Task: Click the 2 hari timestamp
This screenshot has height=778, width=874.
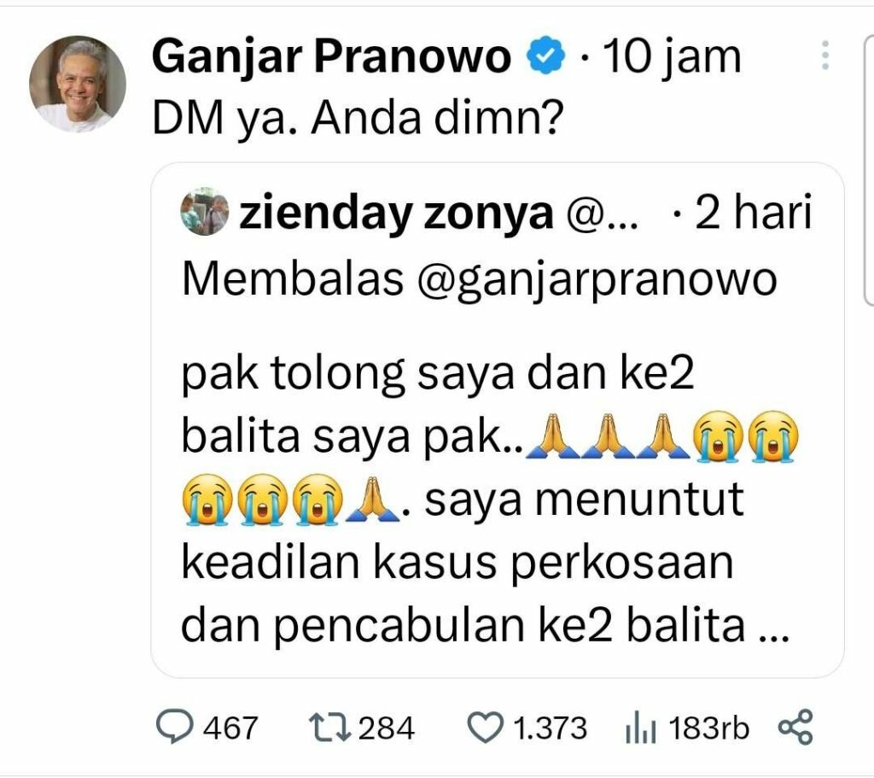Action: coord(753,213)
